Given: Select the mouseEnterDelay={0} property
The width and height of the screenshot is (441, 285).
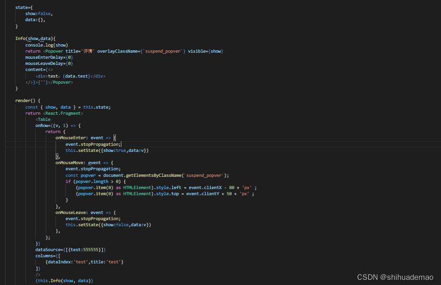Looking at the screenshot, I should pyautogui.click(x=48, y=57).
